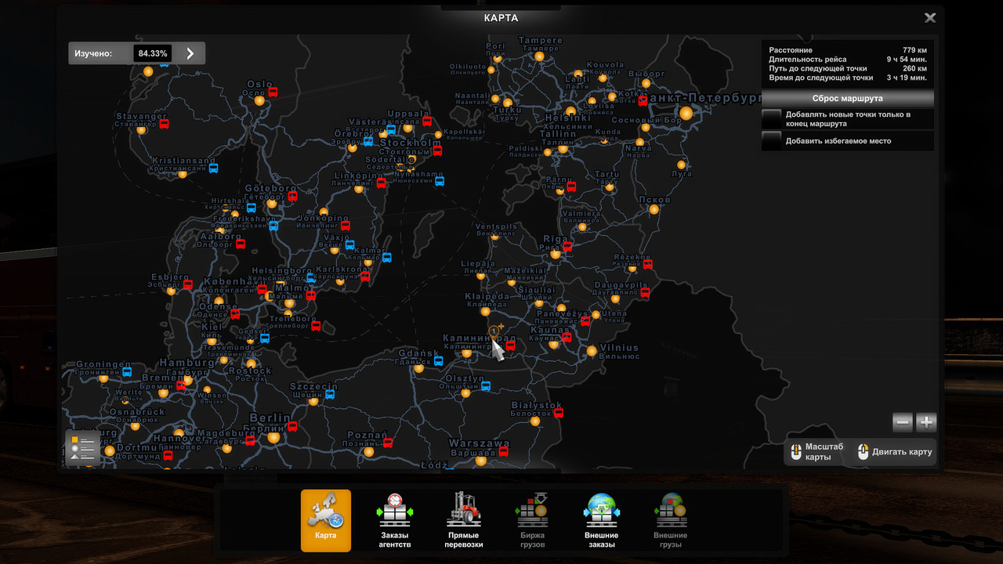Open the map legend list icon
The width and height of the screenshot is (1003, 564).
tap(82, 448)
